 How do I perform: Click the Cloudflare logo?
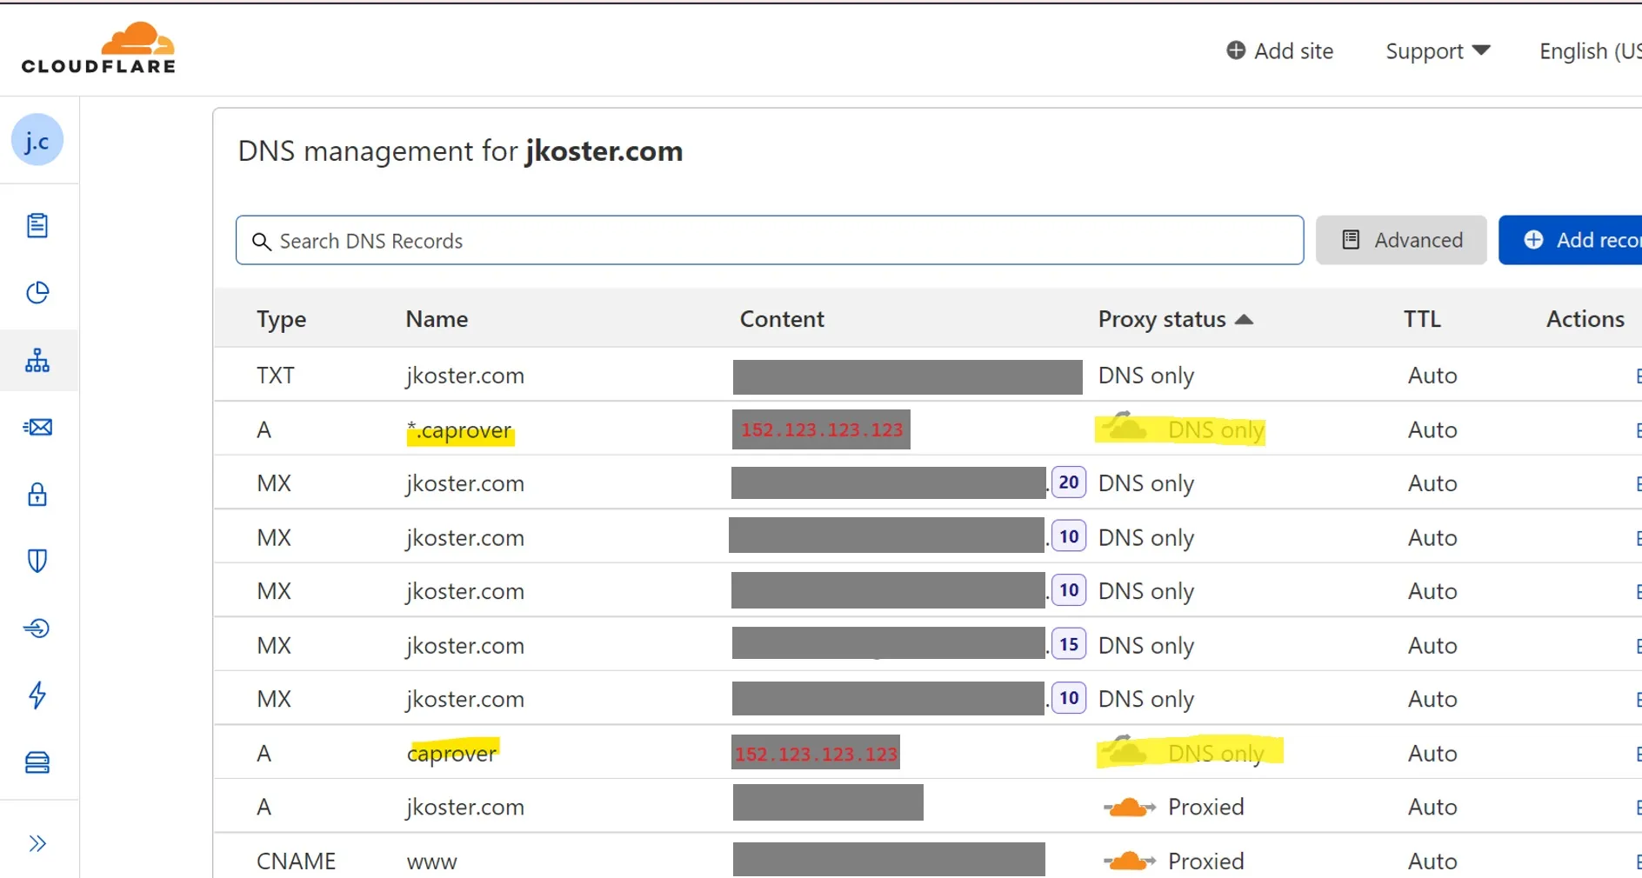(x=98, y=48)
